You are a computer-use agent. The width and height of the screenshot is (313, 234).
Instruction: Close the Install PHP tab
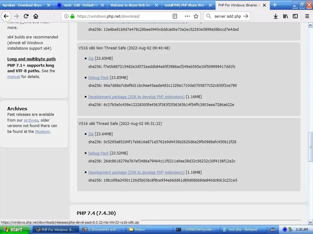[210, 5]
